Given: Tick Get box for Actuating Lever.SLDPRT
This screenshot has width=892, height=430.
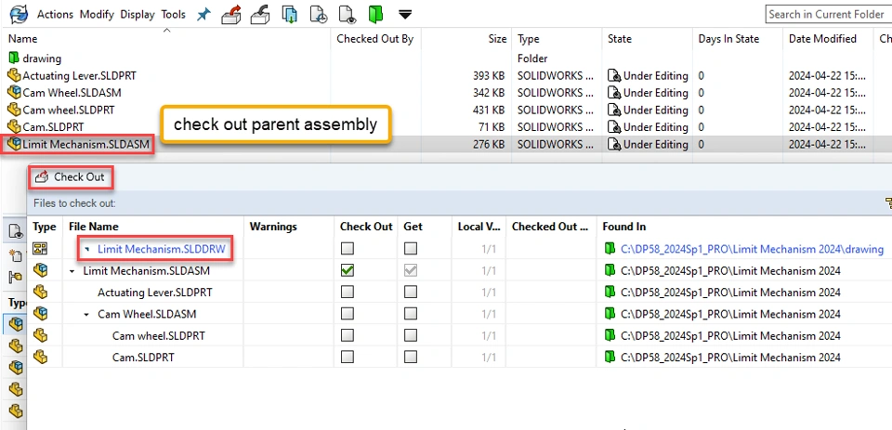Looking at the screenshot, I should pyautogui.click(x=410, y=292).
